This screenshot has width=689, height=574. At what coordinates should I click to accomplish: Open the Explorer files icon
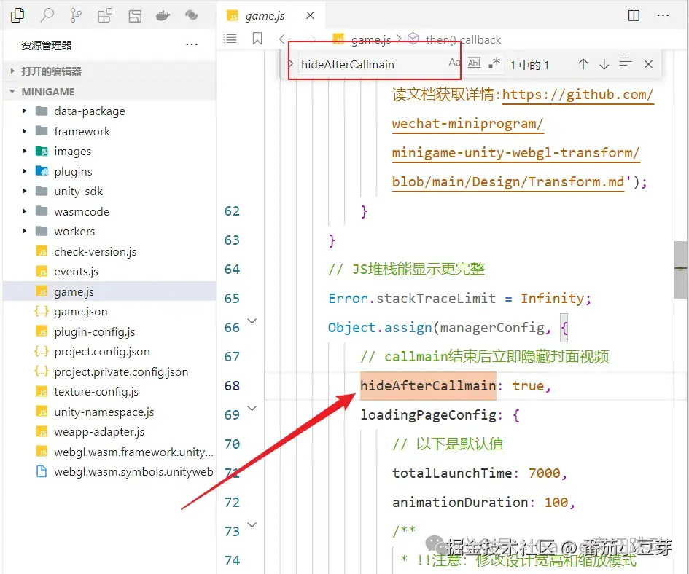(17, 16)
